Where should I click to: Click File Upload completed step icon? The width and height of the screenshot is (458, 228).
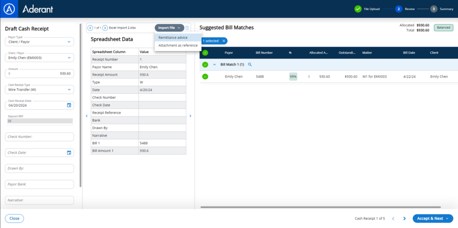tap(358, 9)
